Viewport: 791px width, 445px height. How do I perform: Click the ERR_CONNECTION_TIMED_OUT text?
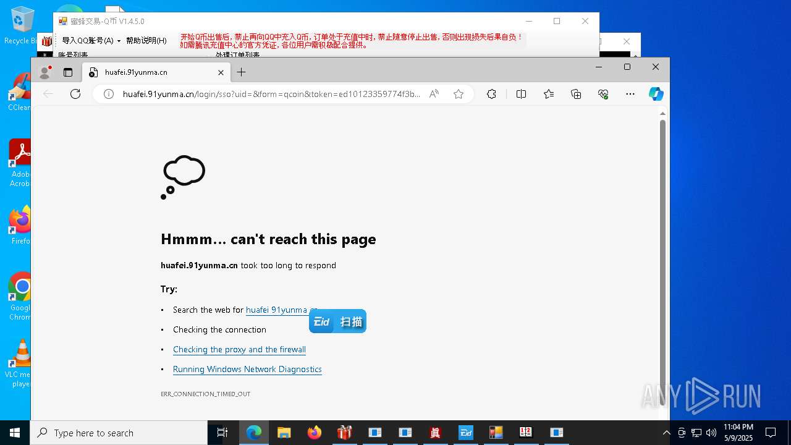point(205,394)
